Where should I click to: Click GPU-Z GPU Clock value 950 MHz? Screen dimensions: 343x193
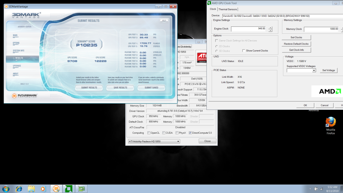click(153, 116)
